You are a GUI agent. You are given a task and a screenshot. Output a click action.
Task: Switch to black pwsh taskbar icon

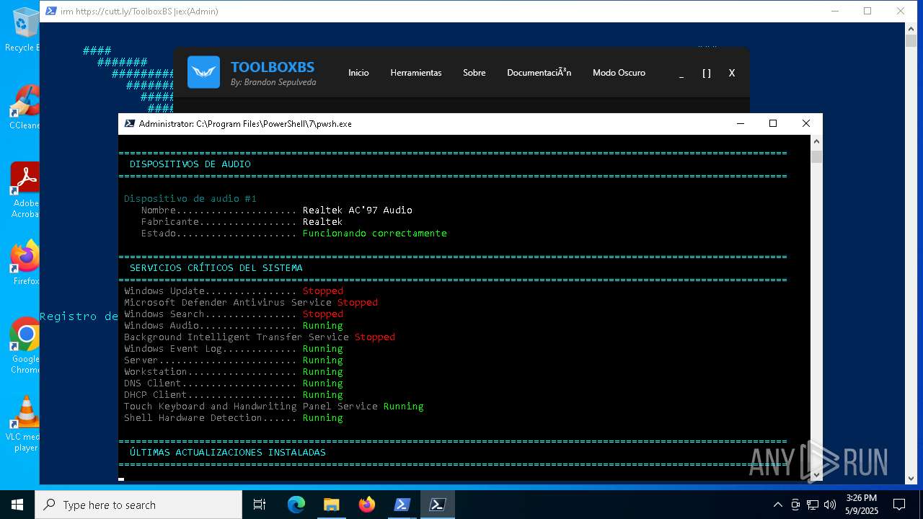tap(437, 505)
